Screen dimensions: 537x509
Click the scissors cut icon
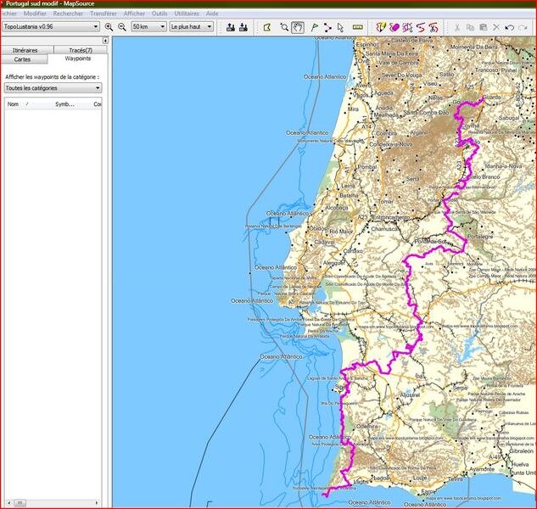click(457, 27)
